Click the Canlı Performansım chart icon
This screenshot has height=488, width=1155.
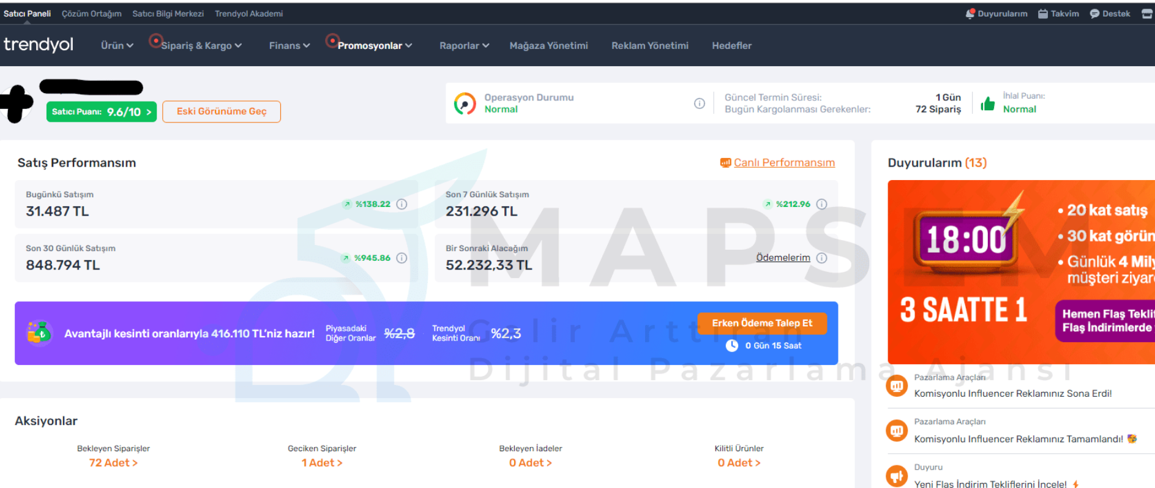725,162
